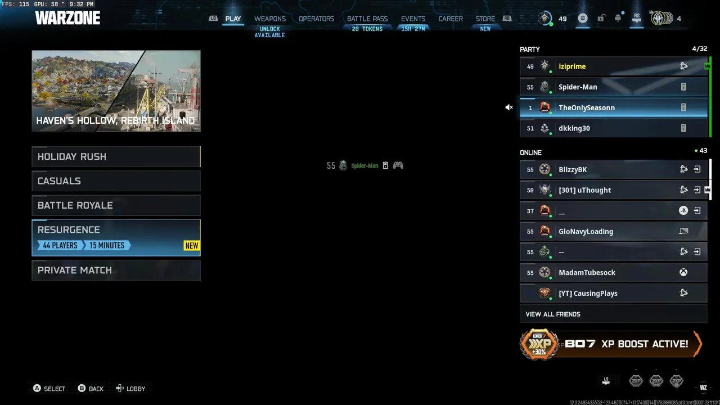Open PRIVATE MATCH

[x=116, y=270]
